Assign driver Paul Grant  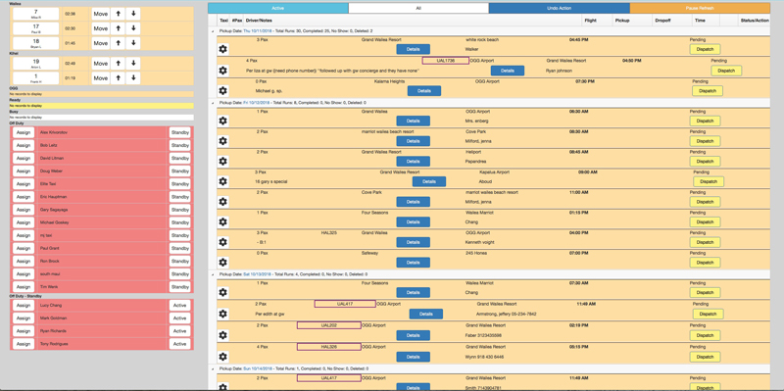(x=24, y=248)
